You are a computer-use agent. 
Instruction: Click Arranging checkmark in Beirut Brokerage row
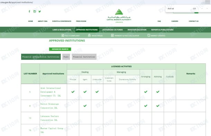pyautogui.click(x=146, y=106)
